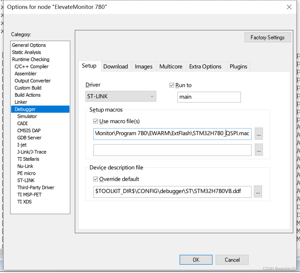Browse for device description file

point(258,191)
